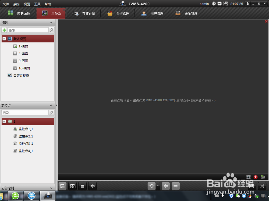Open Internet Explorer from the taskbar
This screenshot has width=269, height=201.
[31, 196]
